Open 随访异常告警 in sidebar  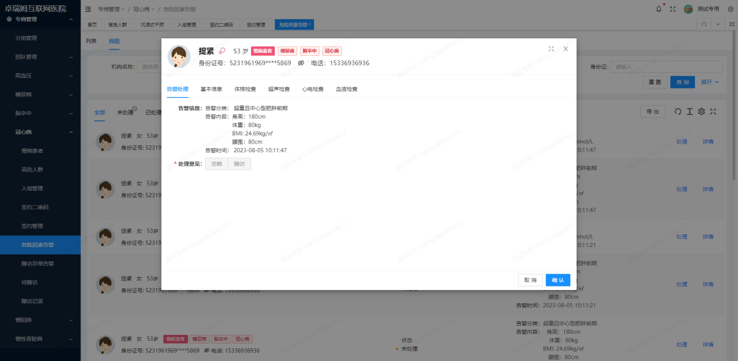pos(40,263)
